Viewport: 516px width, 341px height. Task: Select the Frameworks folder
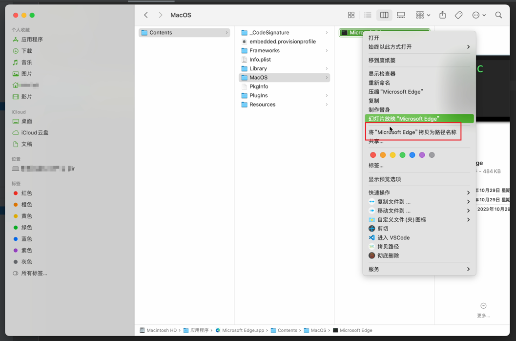pos(264,50)
